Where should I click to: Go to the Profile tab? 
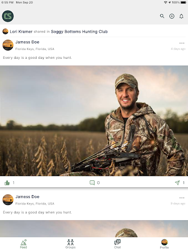164,244
